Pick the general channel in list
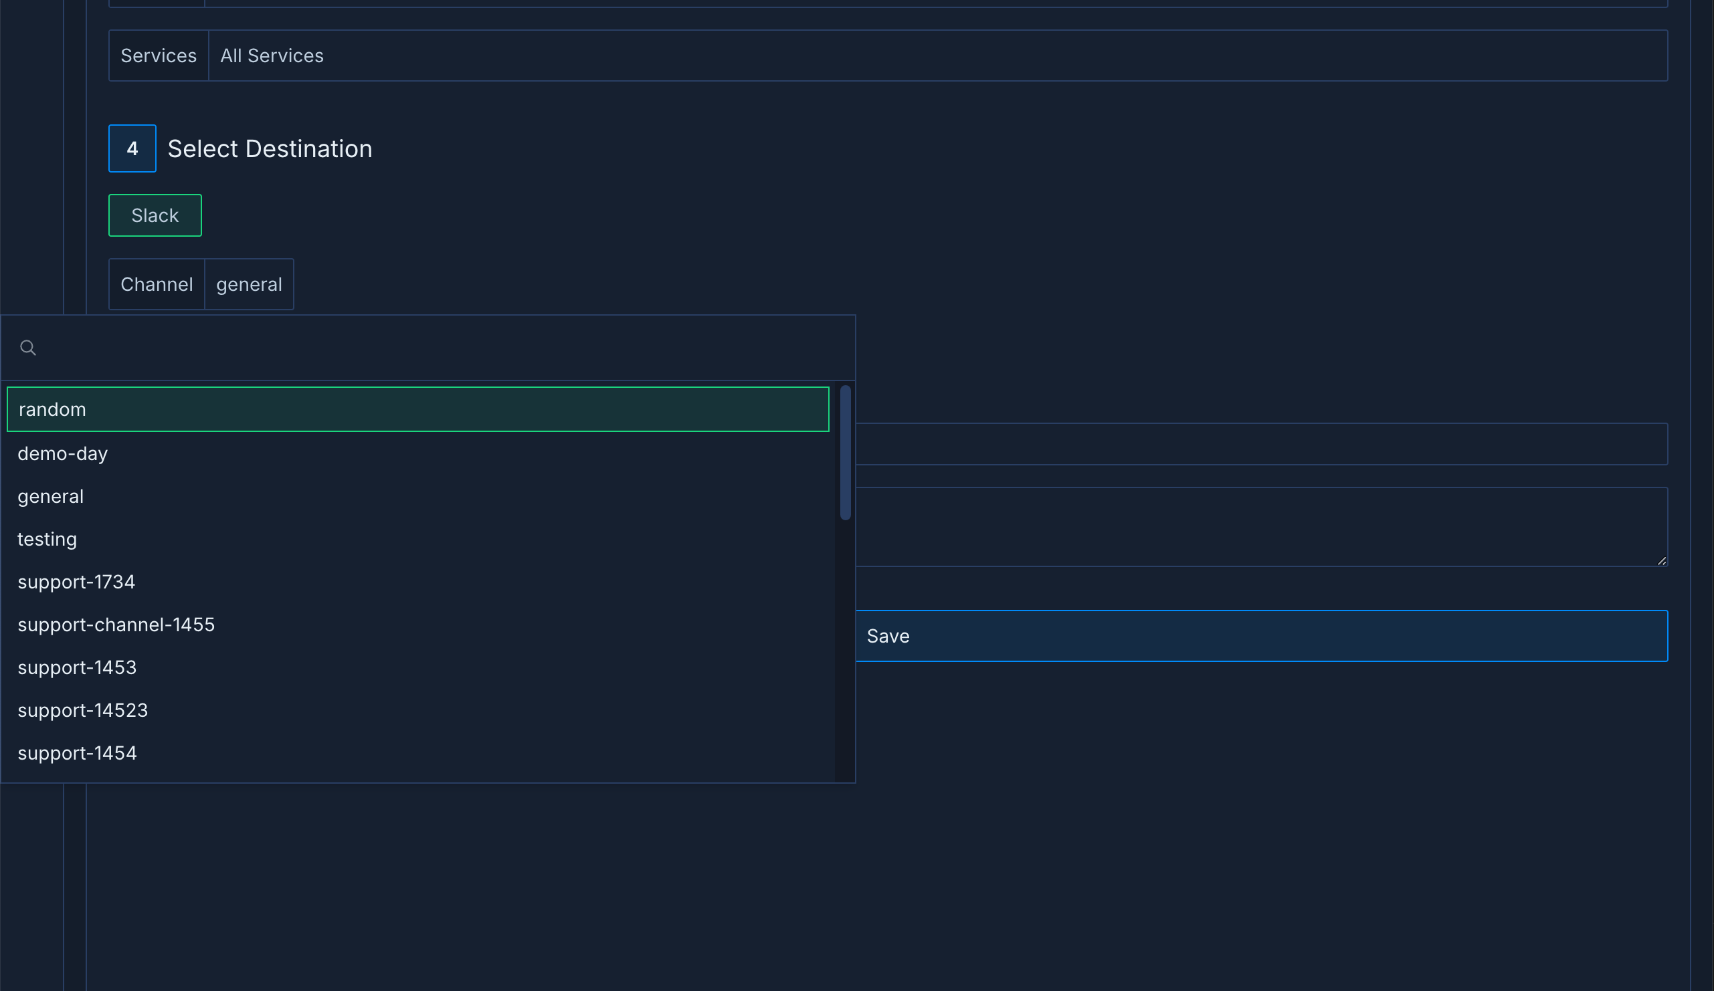Image resolution: width=1714 pixels, height=991 pixels. [50, 496]
